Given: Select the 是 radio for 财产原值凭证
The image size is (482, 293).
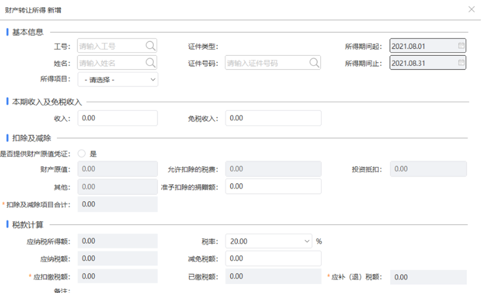Looking at the screenshot, I should click(x=82, y=154).
